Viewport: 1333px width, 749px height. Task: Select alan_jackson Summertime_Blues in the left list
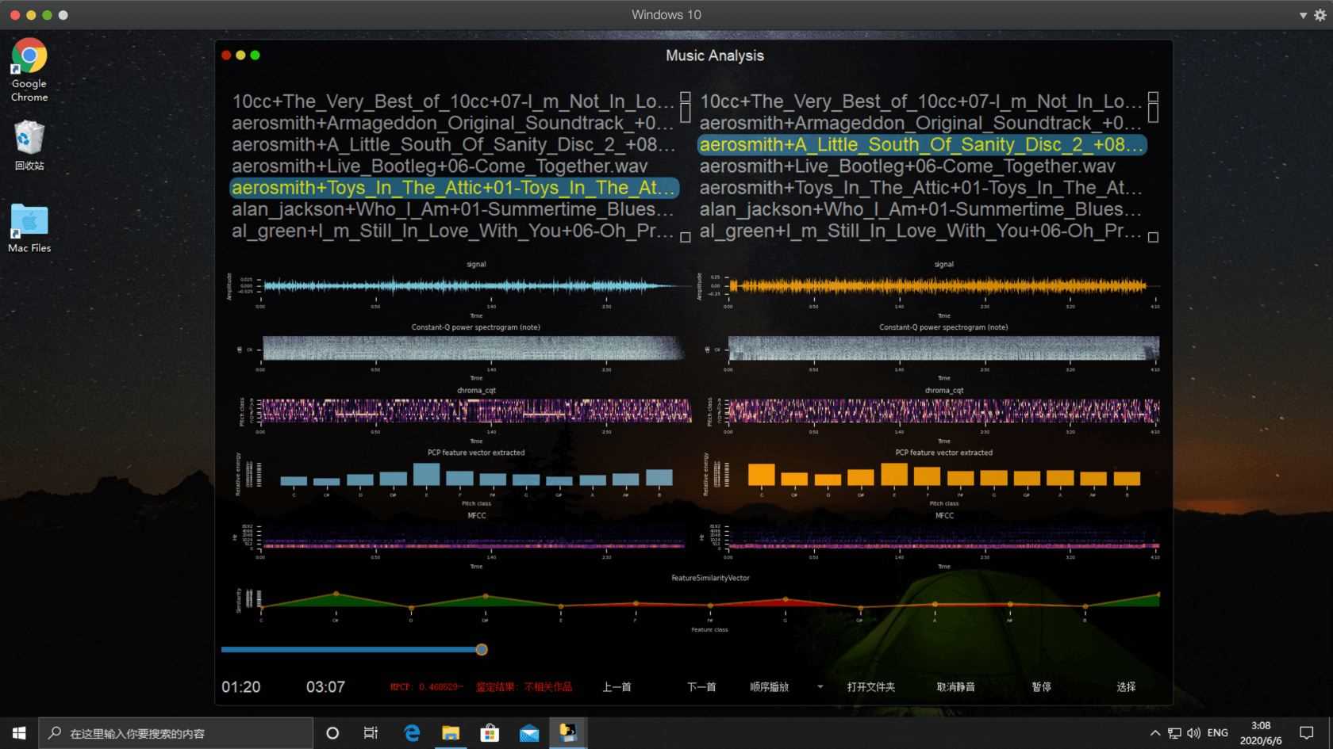pos(452,209)
